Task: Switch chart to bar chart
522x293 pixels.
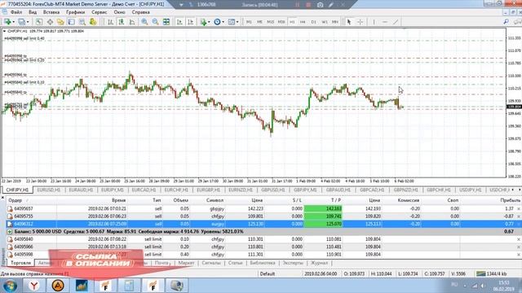Action: pos(111,22)
